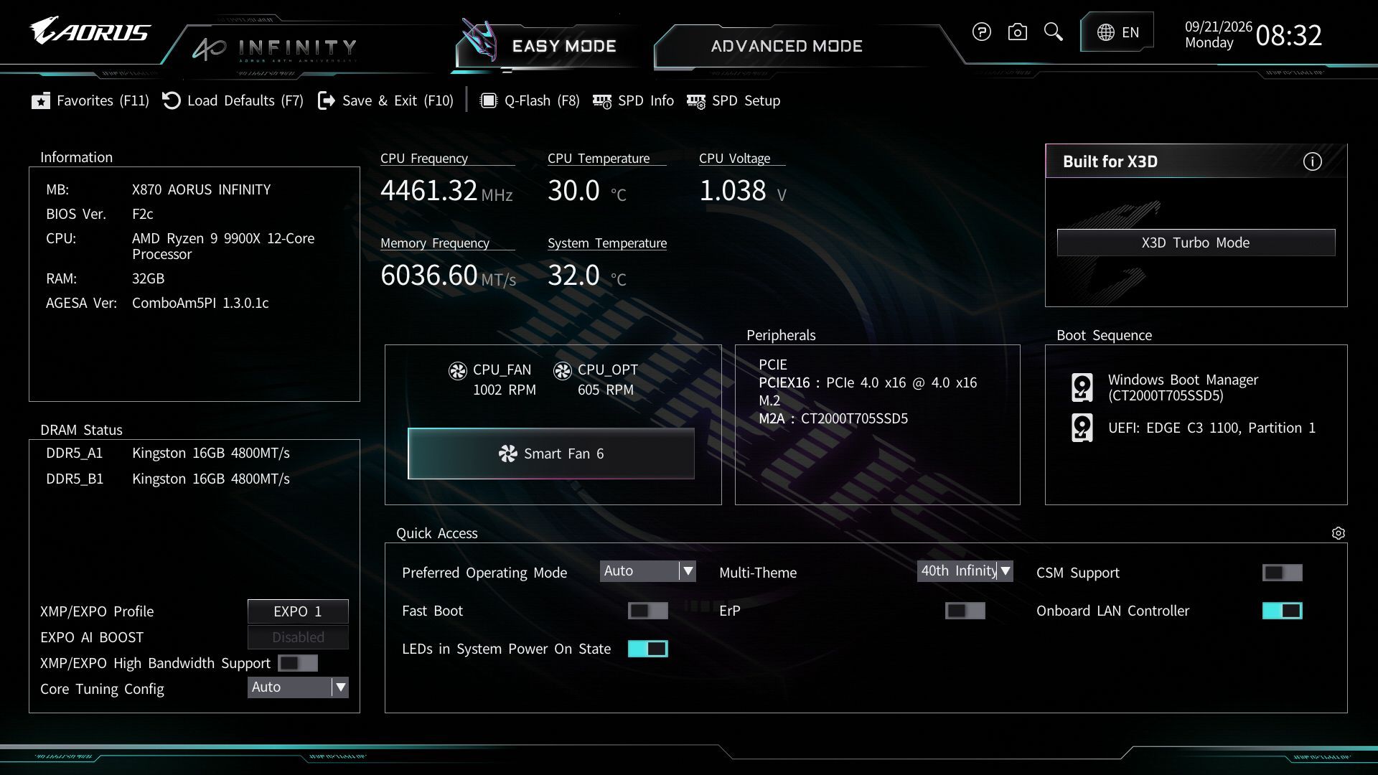Open Q-Flash (F8) menu text
1378x775 pixels.
pos(542,100)
